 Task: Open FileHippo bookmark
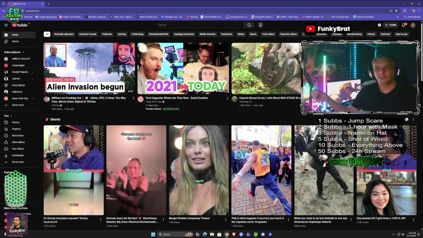pos(172,17)
